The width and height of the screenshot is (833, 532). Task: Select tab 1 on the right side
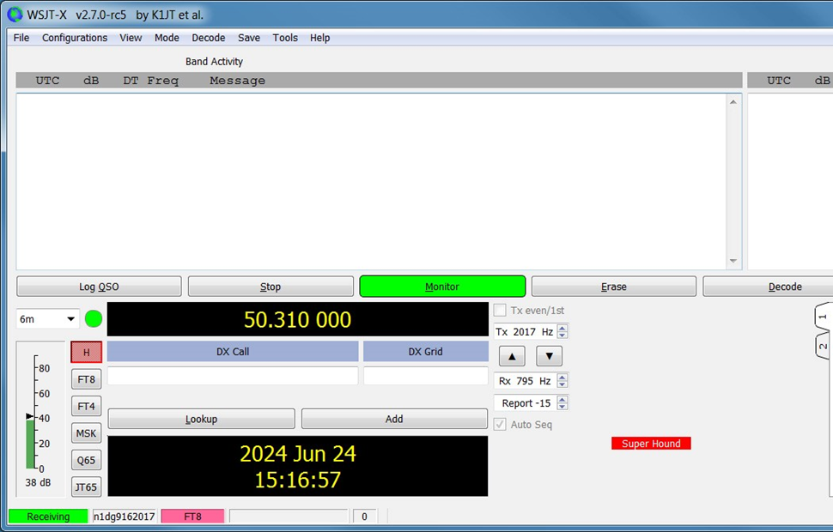click(823, 317)
